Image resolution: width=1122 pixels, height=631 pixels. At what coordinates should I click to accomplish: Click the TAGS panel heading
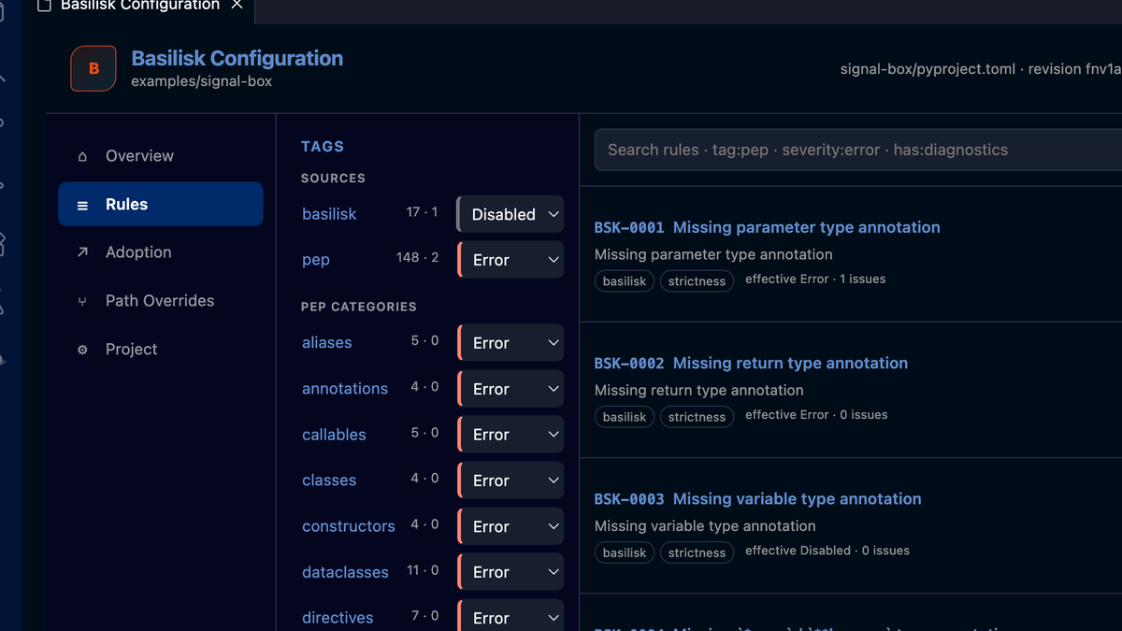tap(323, 147)
